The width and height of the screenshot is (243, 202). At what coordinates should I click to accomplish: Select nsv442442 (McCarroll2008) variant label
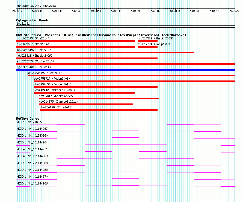tap(54, 90)
